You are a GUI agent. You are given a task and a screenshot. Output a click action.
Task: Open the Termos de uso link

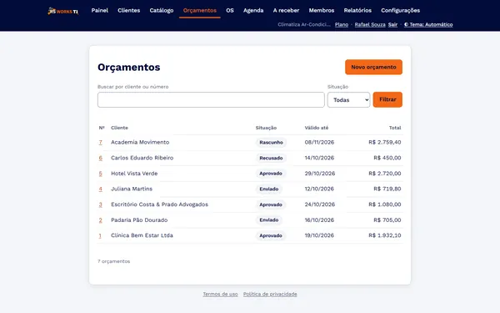click(x=220, y=294)
